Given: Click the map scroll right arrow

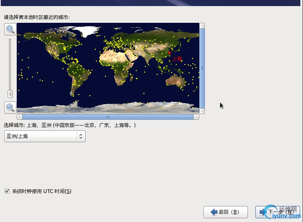Looking at the screenshot, I should (x=196, y=117).
